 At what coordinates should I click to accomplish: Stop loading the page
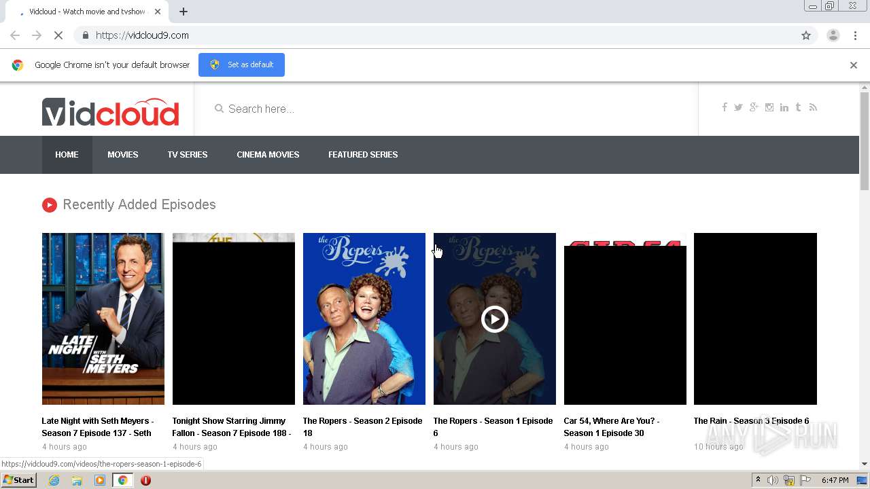[x=58, y=35]
